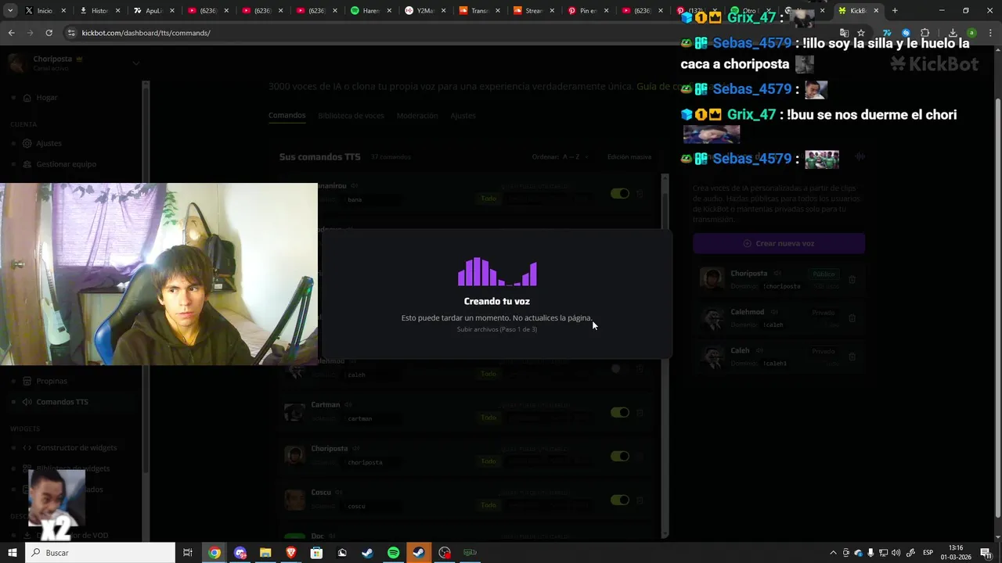The width and height of the screenshot is (1002, 563).
Task: Switch to the Ajustes page tab
Action: pyautogui.click(x=463, y=116)
